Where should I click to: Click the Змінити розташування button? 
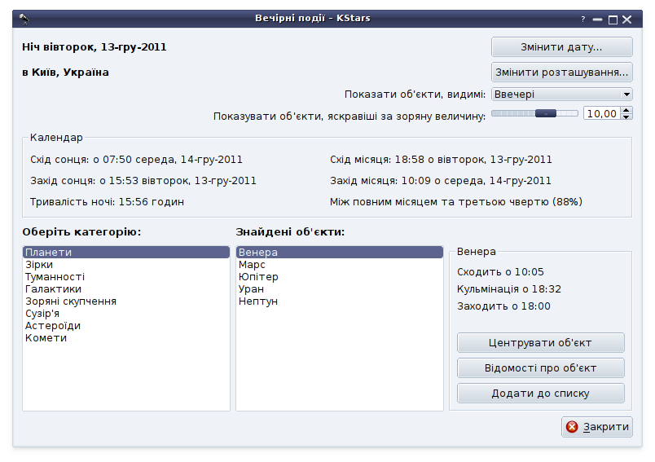561,72
